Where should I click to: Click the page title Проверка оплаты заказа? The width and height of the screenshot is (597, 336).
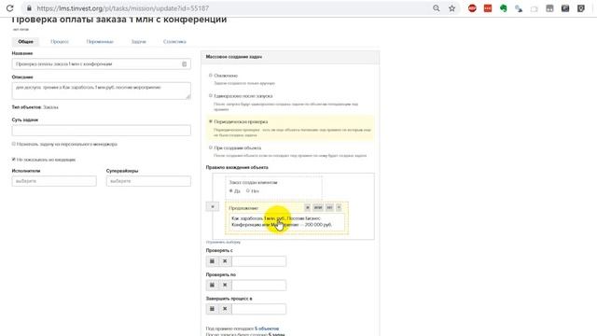pos(119,20)
